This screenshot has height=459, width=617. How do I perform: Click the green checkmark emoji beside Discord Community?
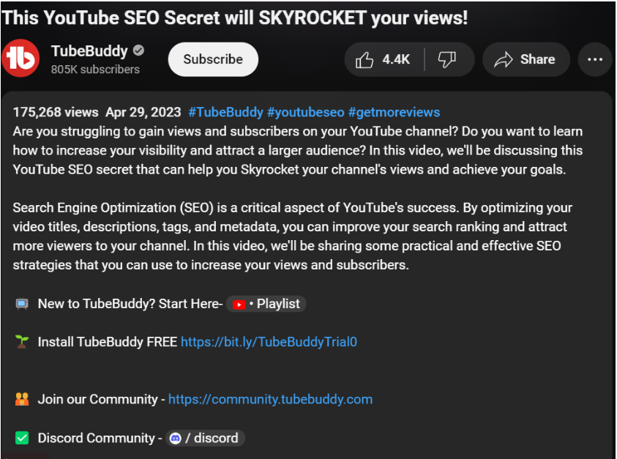coord(21,438)
